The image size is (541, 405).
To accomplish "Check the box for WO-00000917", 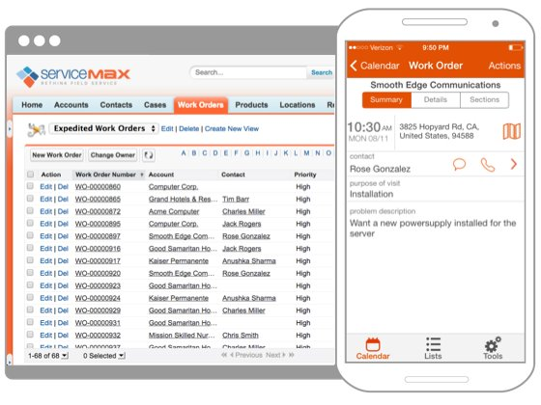I will click(30, 260).
